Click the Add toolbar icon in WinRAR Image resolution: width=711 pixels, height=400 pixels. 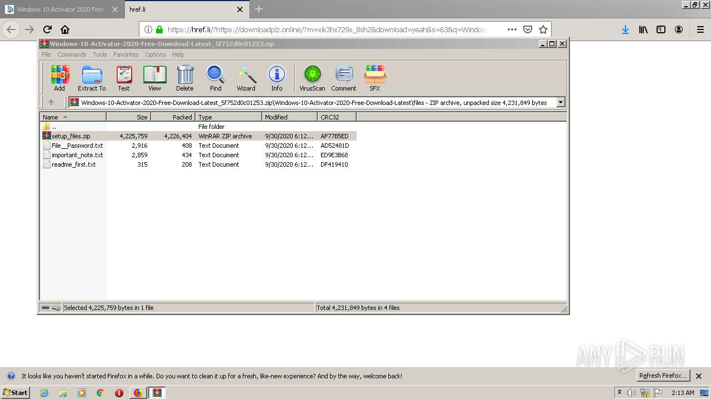pyautogui.click(x=59, y=78)
